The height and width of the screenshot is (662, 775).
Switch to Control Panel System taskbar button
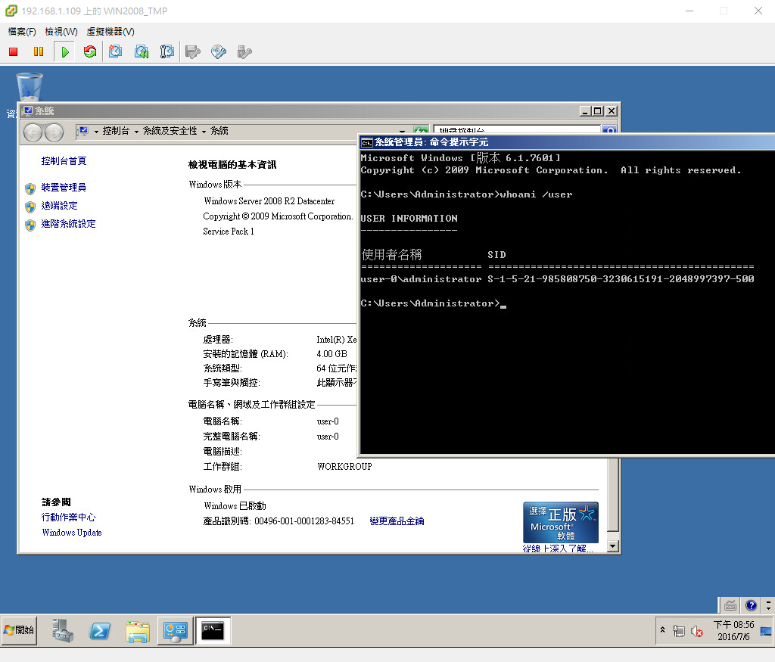pyautogui.click(x=175, y=631)
